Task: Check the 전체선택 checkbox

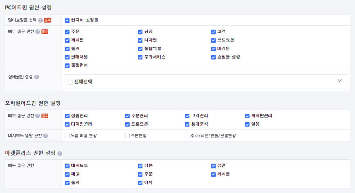Action: pos(70,82)
